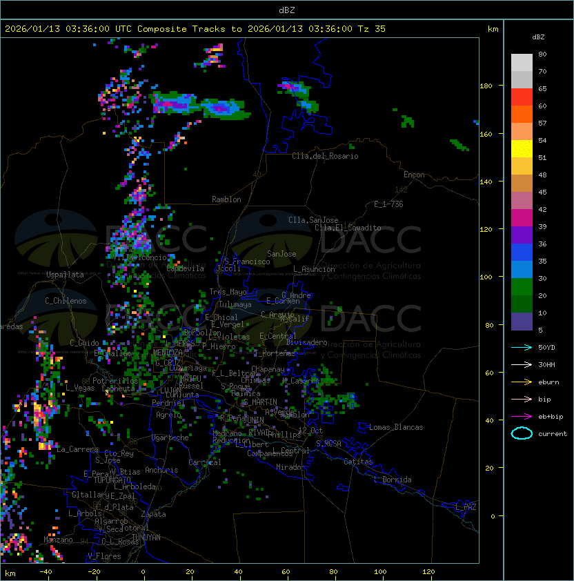Screen dimensions: 574x581
Task: Click the Catitas map label
Action: pos(358,462)
